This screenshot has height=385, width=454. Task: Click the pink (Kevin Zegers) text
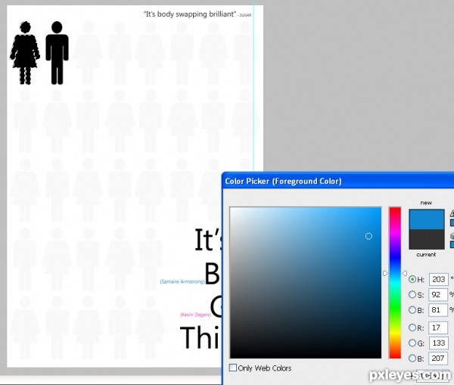[x=196, y=315]
